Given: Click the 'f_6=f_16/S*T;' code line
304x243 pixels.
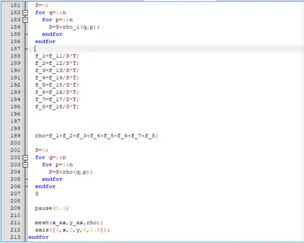Looking at the screenshot, I should pyautogui.click(x=57, y=92).
